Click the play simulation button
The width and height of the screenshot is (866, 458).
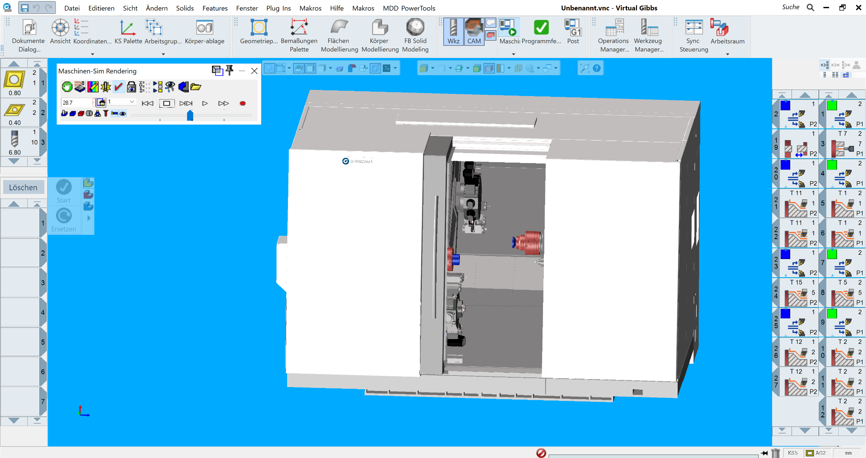(205, 103)
